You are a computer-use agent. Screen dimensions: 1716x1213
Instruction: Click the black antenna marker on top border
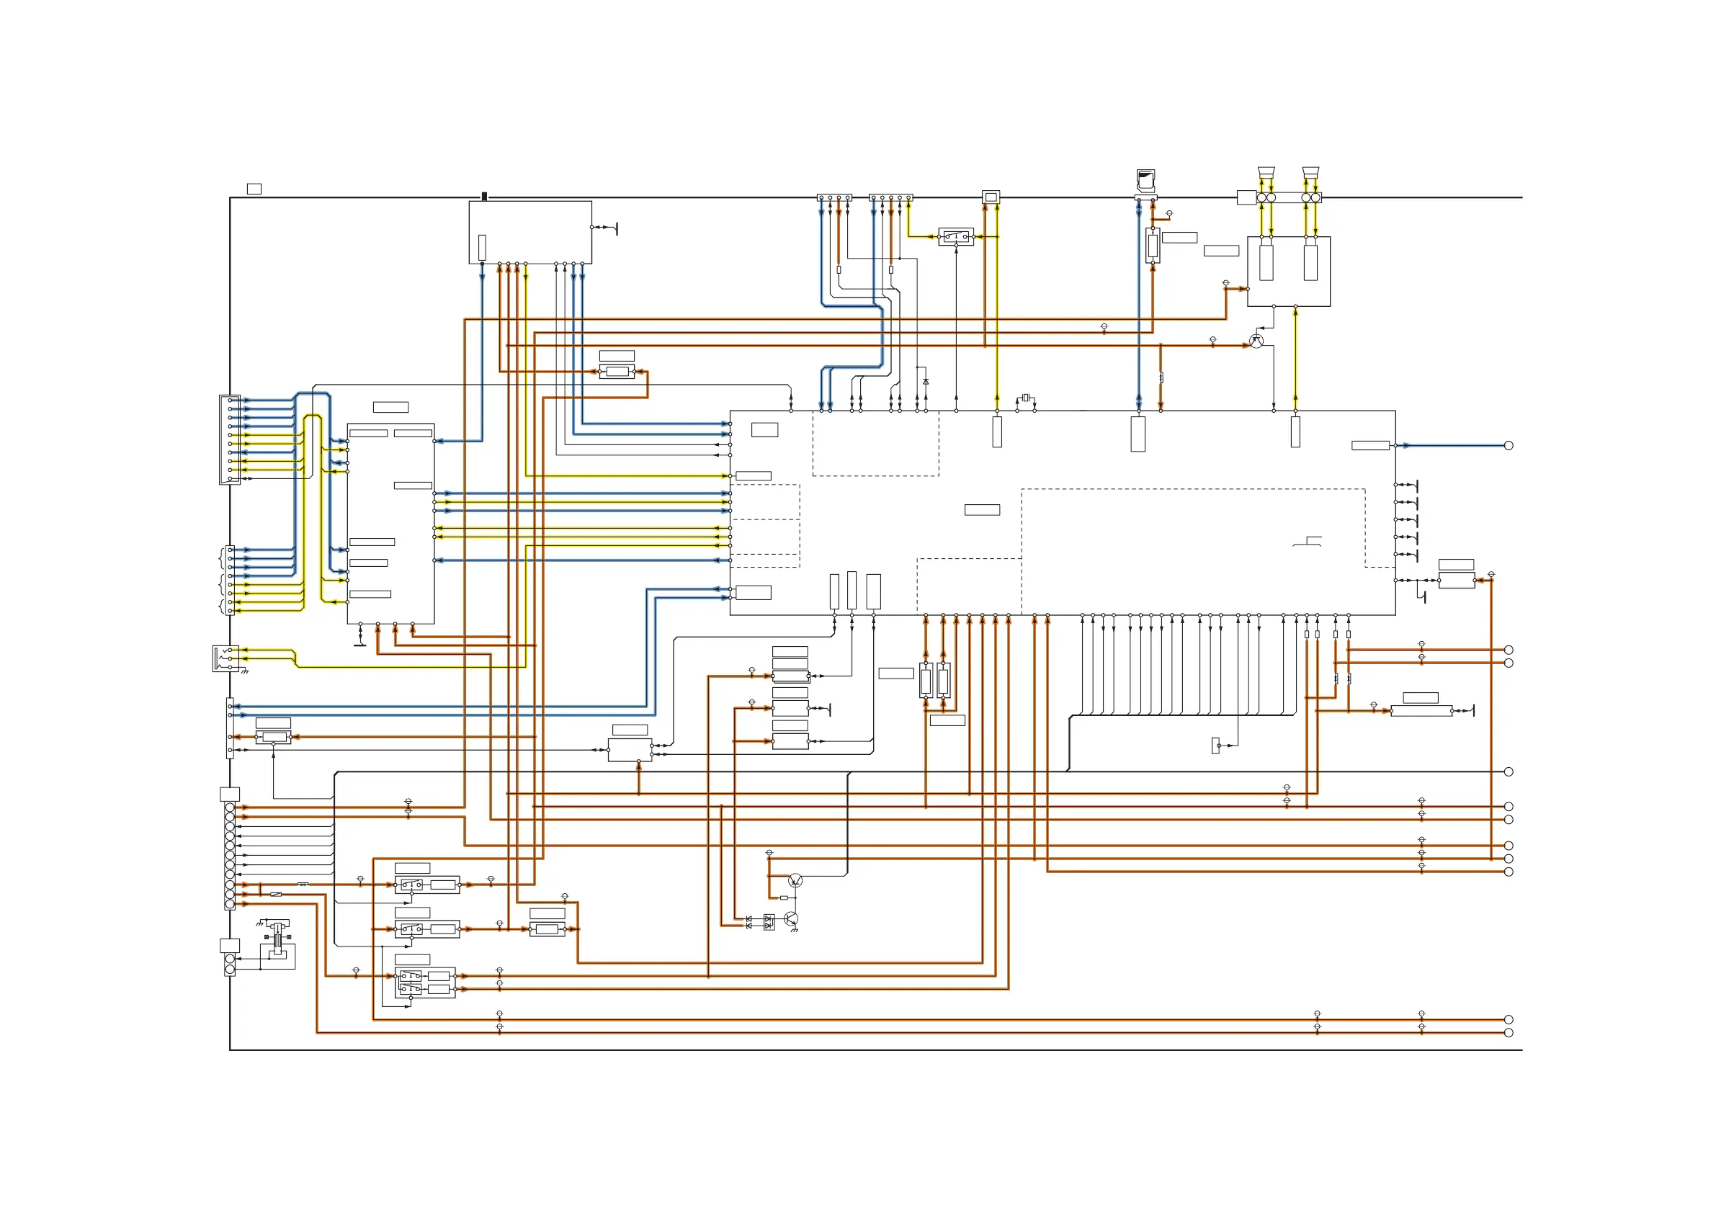[x=484, y=196]
